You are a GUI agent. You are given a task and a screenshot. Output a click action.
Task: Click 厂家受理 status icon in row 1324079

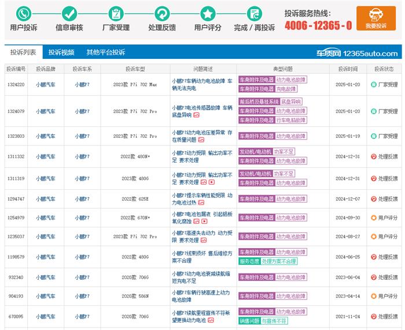click(374, 111)
